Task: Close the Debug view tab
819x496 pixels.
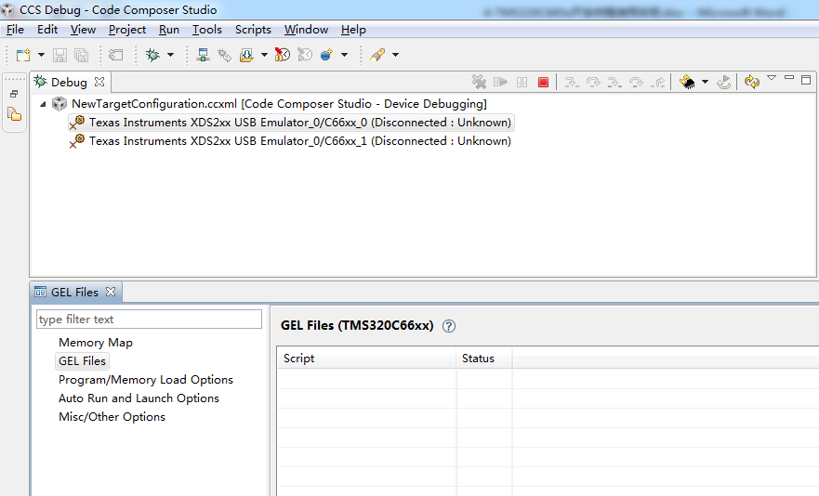Action: [x=99, y=82]
